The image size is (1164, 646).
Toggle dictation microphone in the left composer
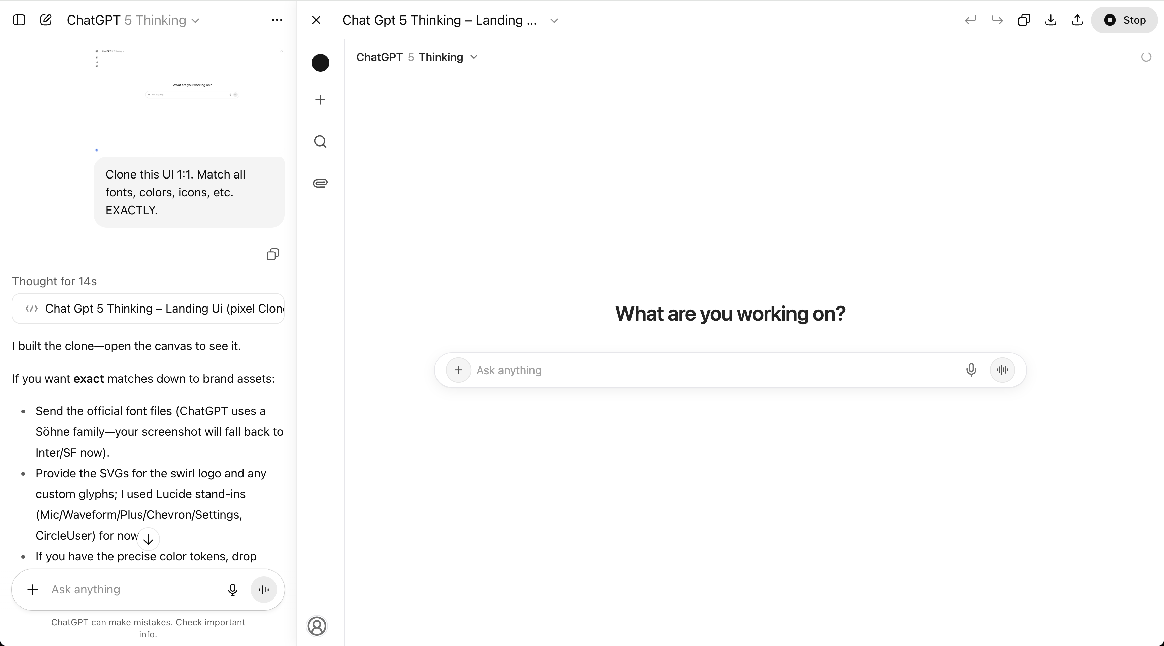click(x=232, y=589)
